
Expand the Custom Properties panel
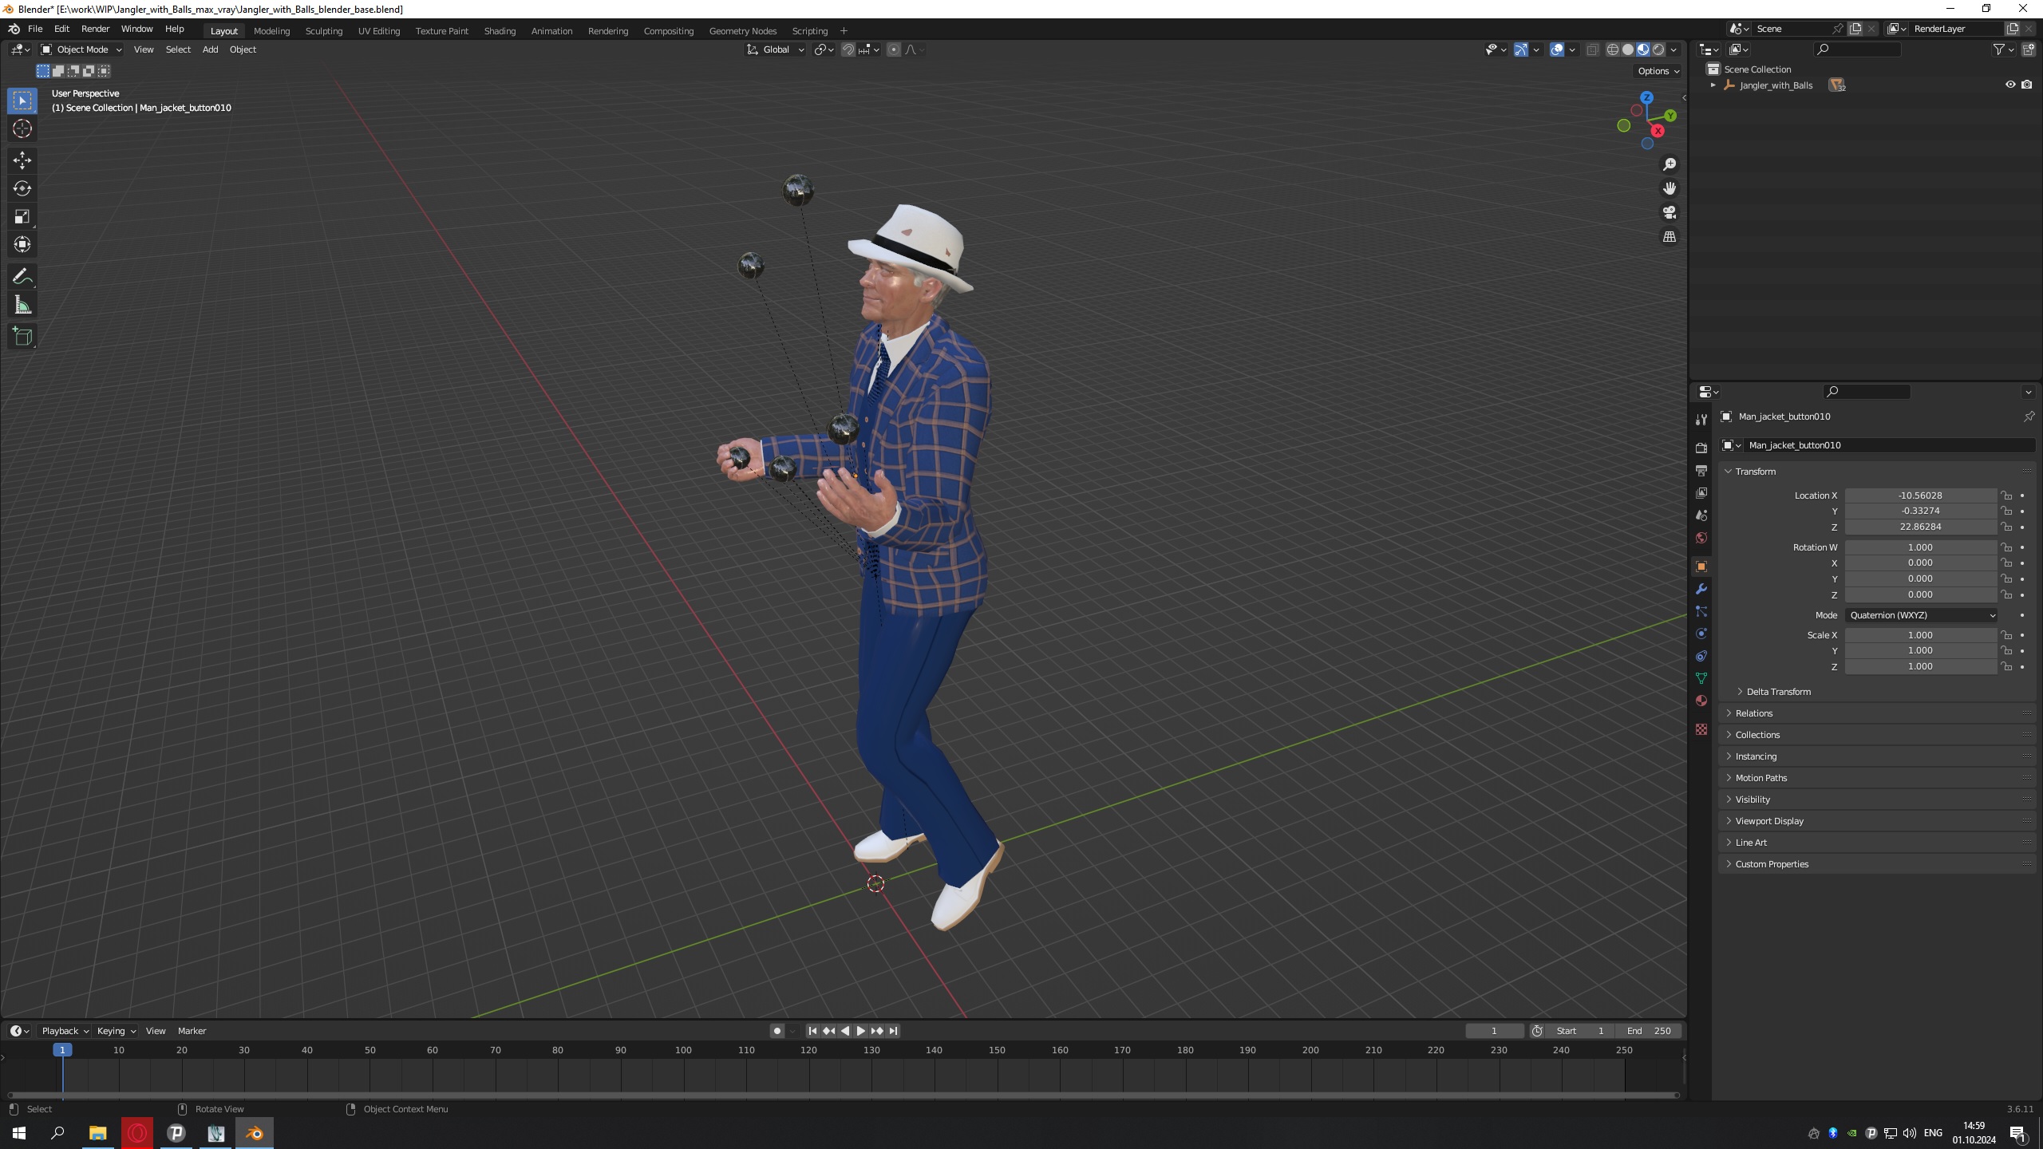pos(1772,864)
